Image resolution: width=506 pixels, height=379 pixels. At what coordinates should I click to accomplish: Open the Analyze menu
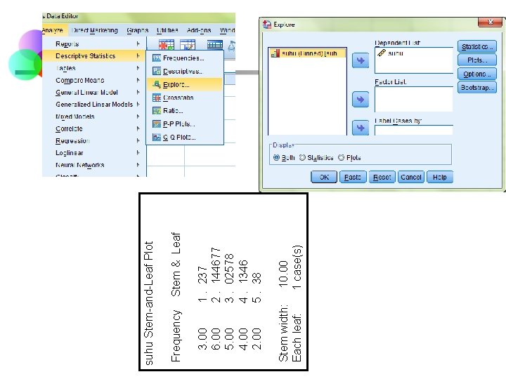53,30
